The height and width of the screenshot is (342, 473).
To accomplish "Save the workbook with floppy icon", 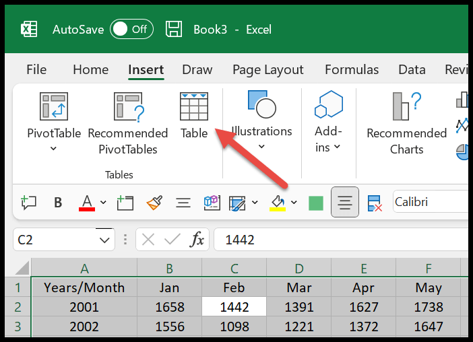I will pos(174,29).
